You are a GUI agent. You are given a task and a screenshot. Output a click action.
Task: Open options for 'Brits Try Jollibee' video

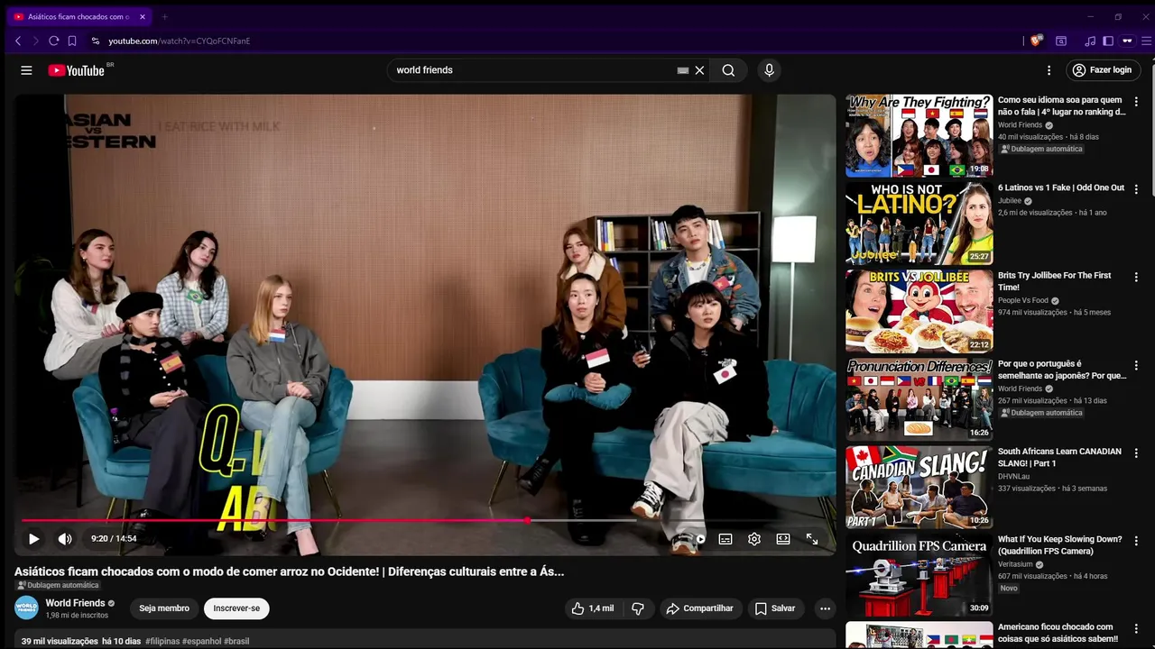click(x=1136, y=278)
